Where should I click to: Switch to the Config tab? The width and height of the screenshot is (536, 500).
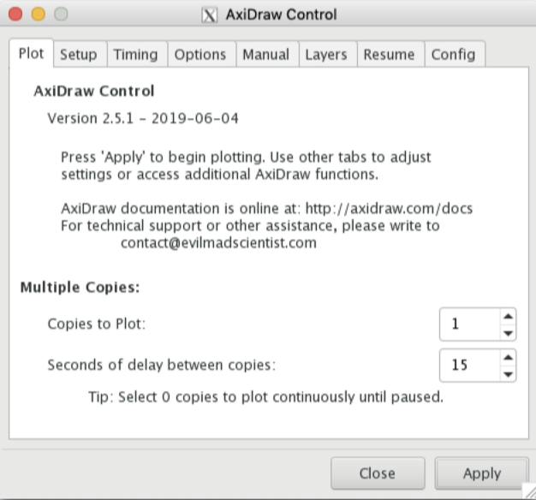[x=453, y=54]
